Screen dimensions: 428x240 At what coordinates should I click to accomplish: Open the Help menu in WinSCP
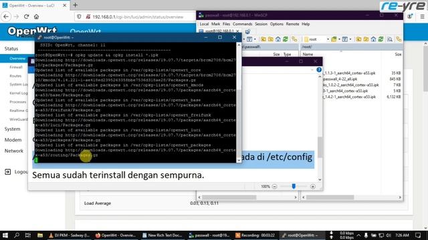(306, 24)
